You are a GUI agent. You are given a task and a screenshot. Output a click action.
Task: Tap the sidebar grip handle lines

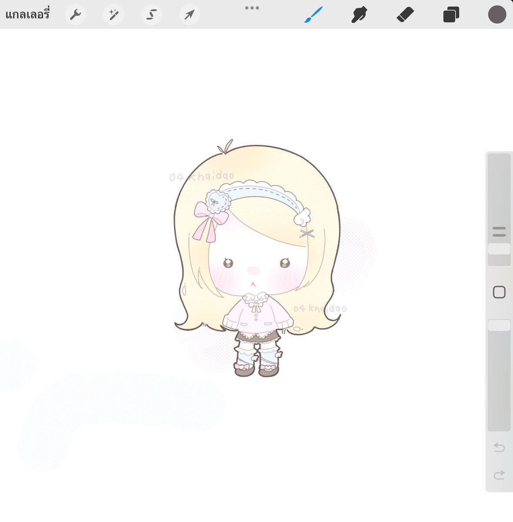tap(499, 231)
